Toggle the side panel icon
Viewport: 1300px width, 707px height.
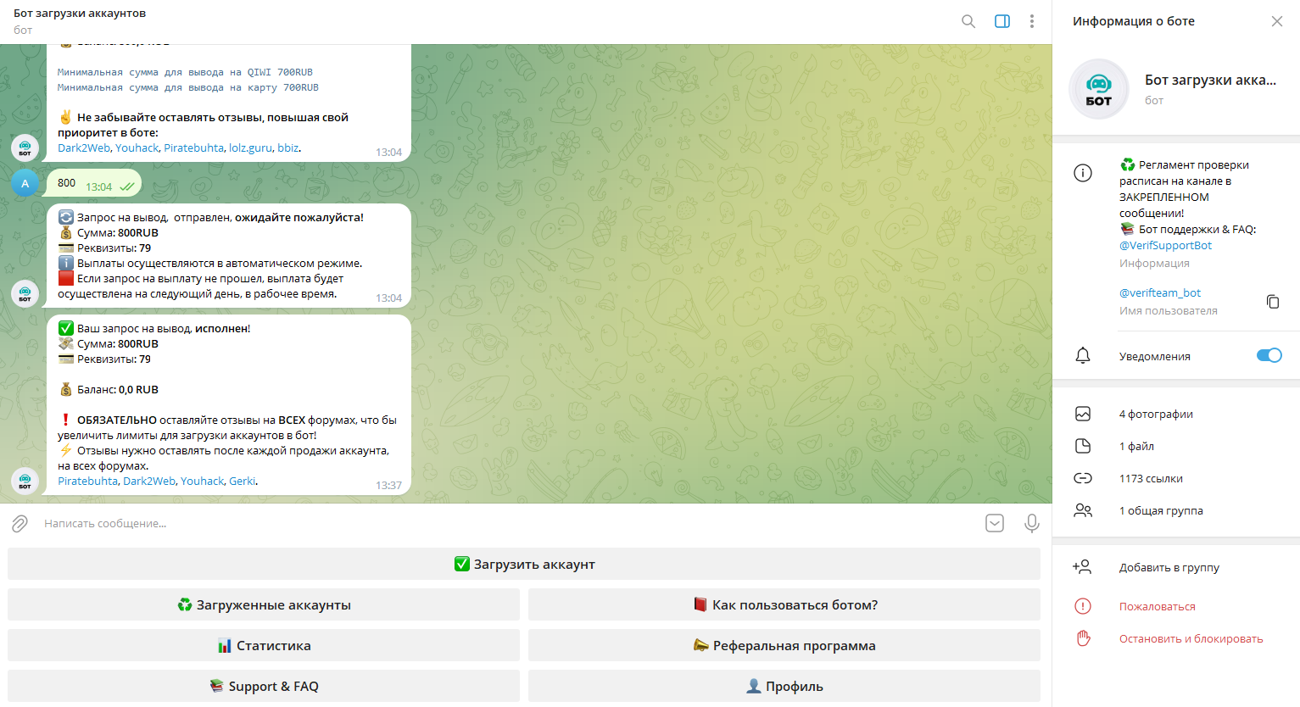(x=1002, y=21)
